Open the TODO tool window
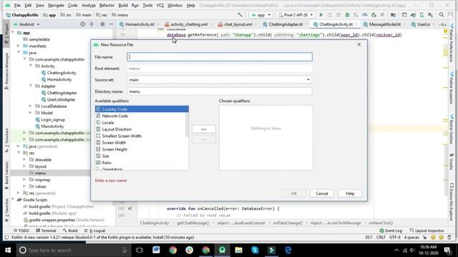 (x=21, y=231)
